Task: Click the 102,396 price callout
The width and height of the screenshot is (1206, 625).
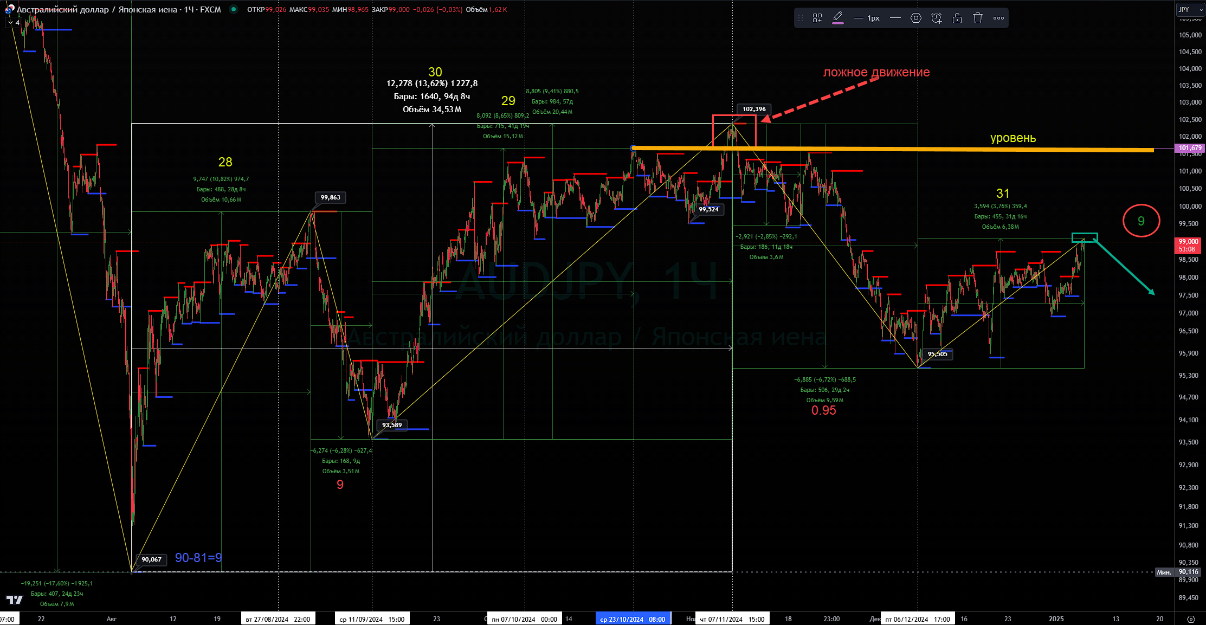Action: click(x=754, y=109)
